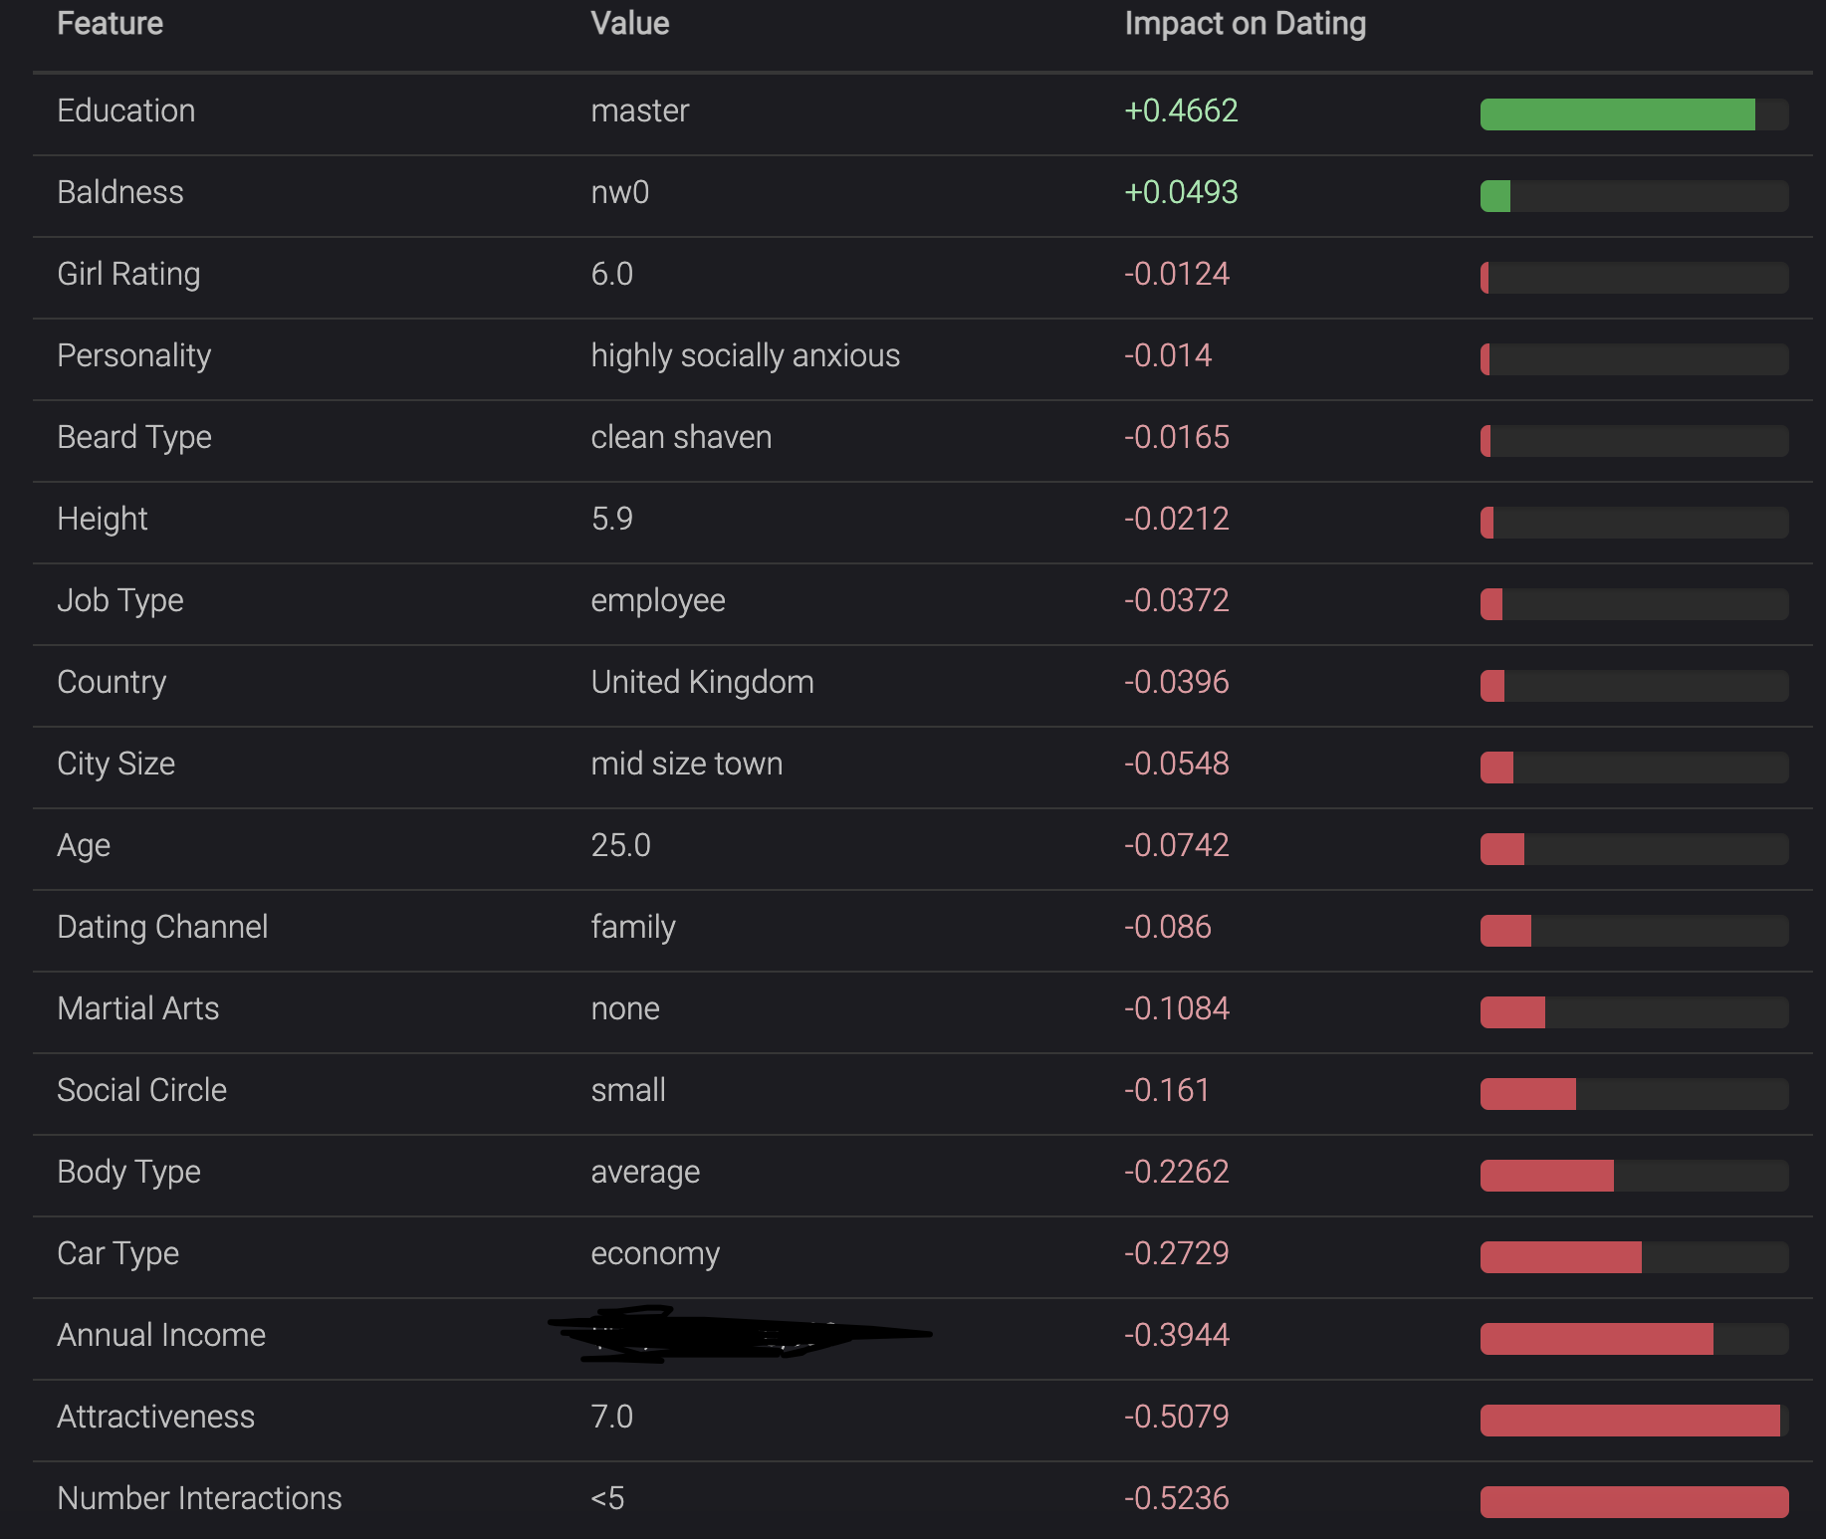Select the Martial Arts feature label
1826x1539 pixels.
pos(137,1008)
